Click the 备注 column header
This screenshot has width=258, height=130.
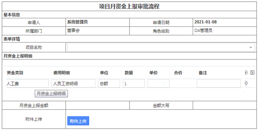click(x=203, y=73)
